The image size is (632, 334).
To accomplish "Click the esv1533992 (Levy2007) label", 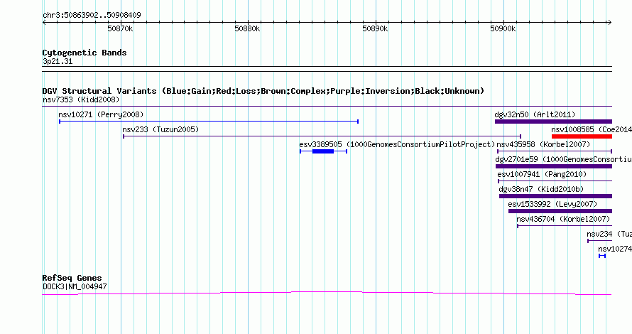I will 552,204.
